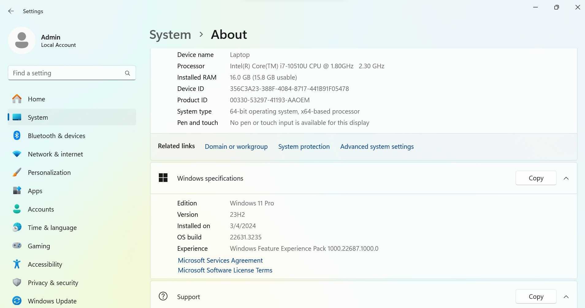This screenshot has width=585, height=308.
Task: Open Personalization settings
Action: click(x=72, y=172)
